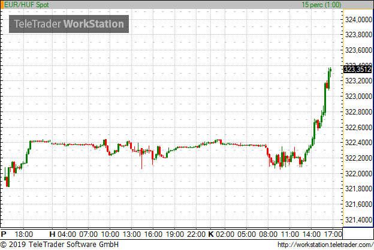Click the 11:00 time axis label
This screenshot has width=374, height=250.
pyautogui.click(x=290, y=234)
